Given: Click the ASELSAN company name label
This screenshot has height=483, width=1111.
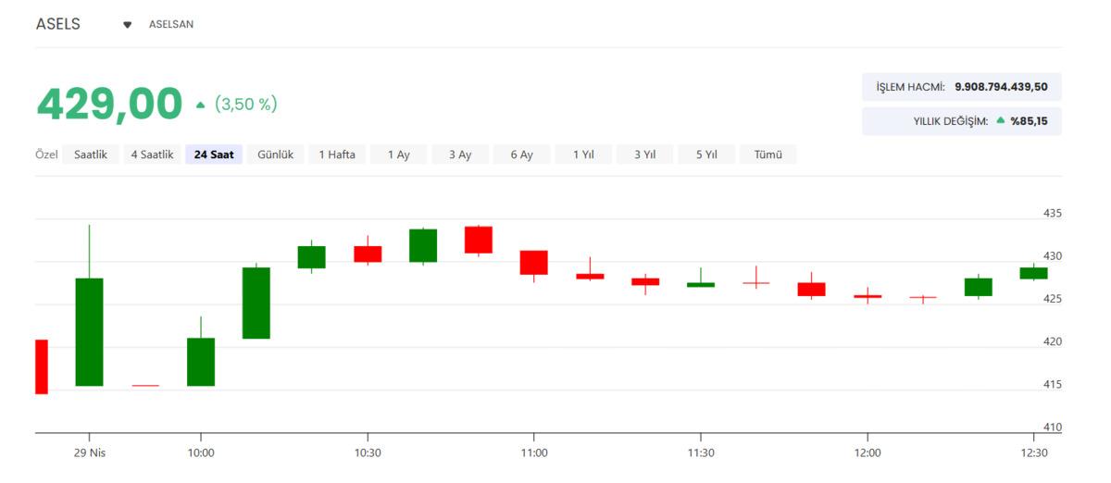Looking at the screenshot, I should coord(171,24).
